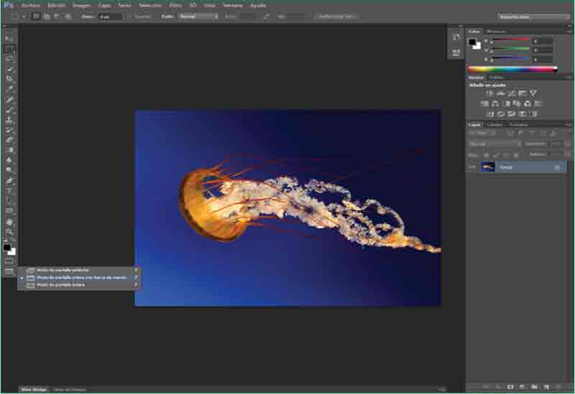Open the Mini Bridge panel tab
The width and height of the screenshot is (575, 394).
34,390
